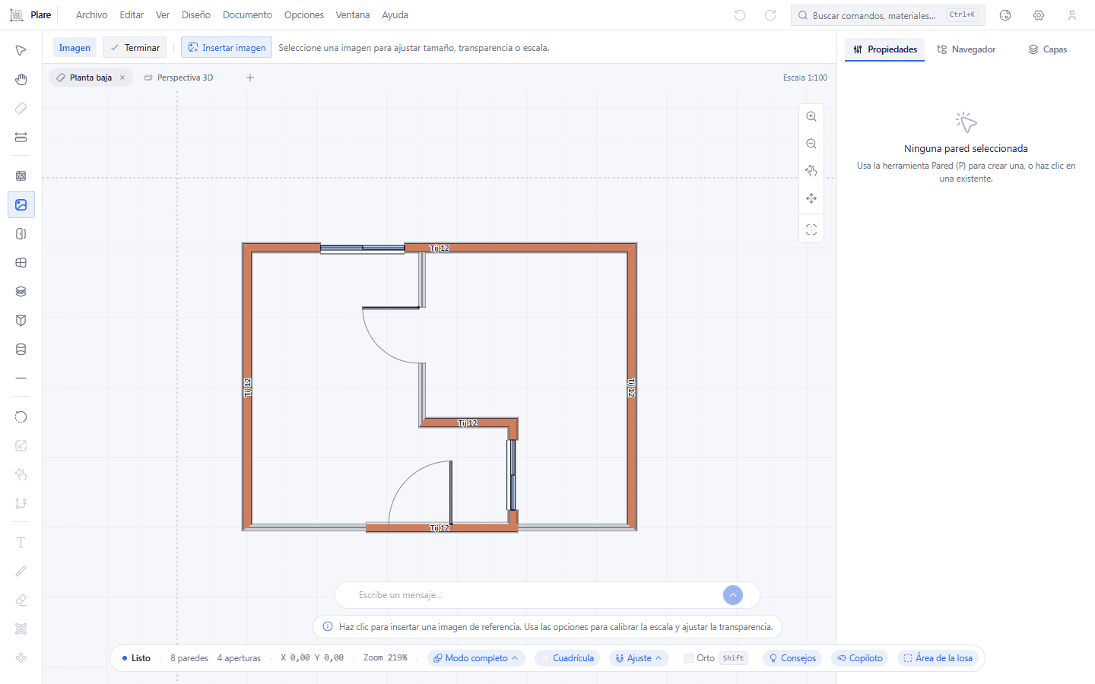Click the zoom in magnifier icon
Image resolution: width=1095 pixels, height=684 pixels.
click(811, 116)
